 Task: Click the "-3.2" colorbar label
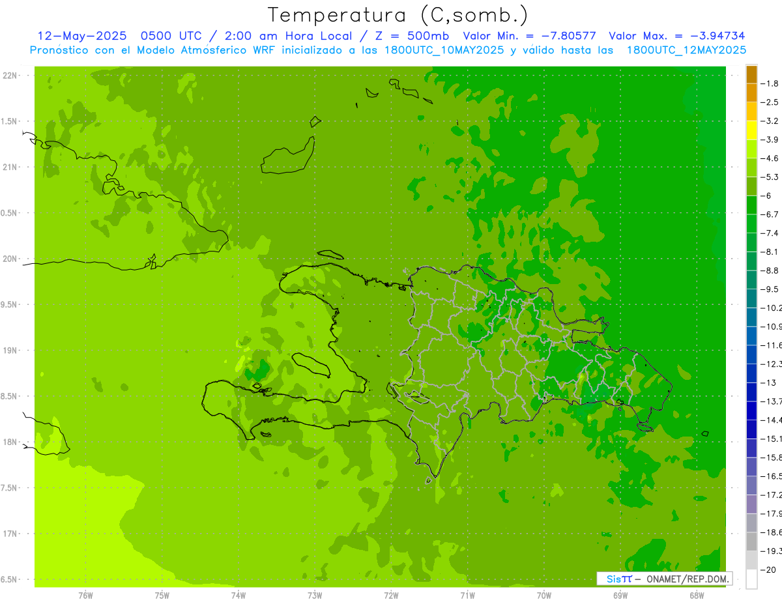[x=771, y=121]
